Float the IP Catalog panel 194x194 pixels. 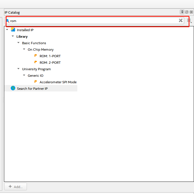pyautogui.click(x=187, y=12)
